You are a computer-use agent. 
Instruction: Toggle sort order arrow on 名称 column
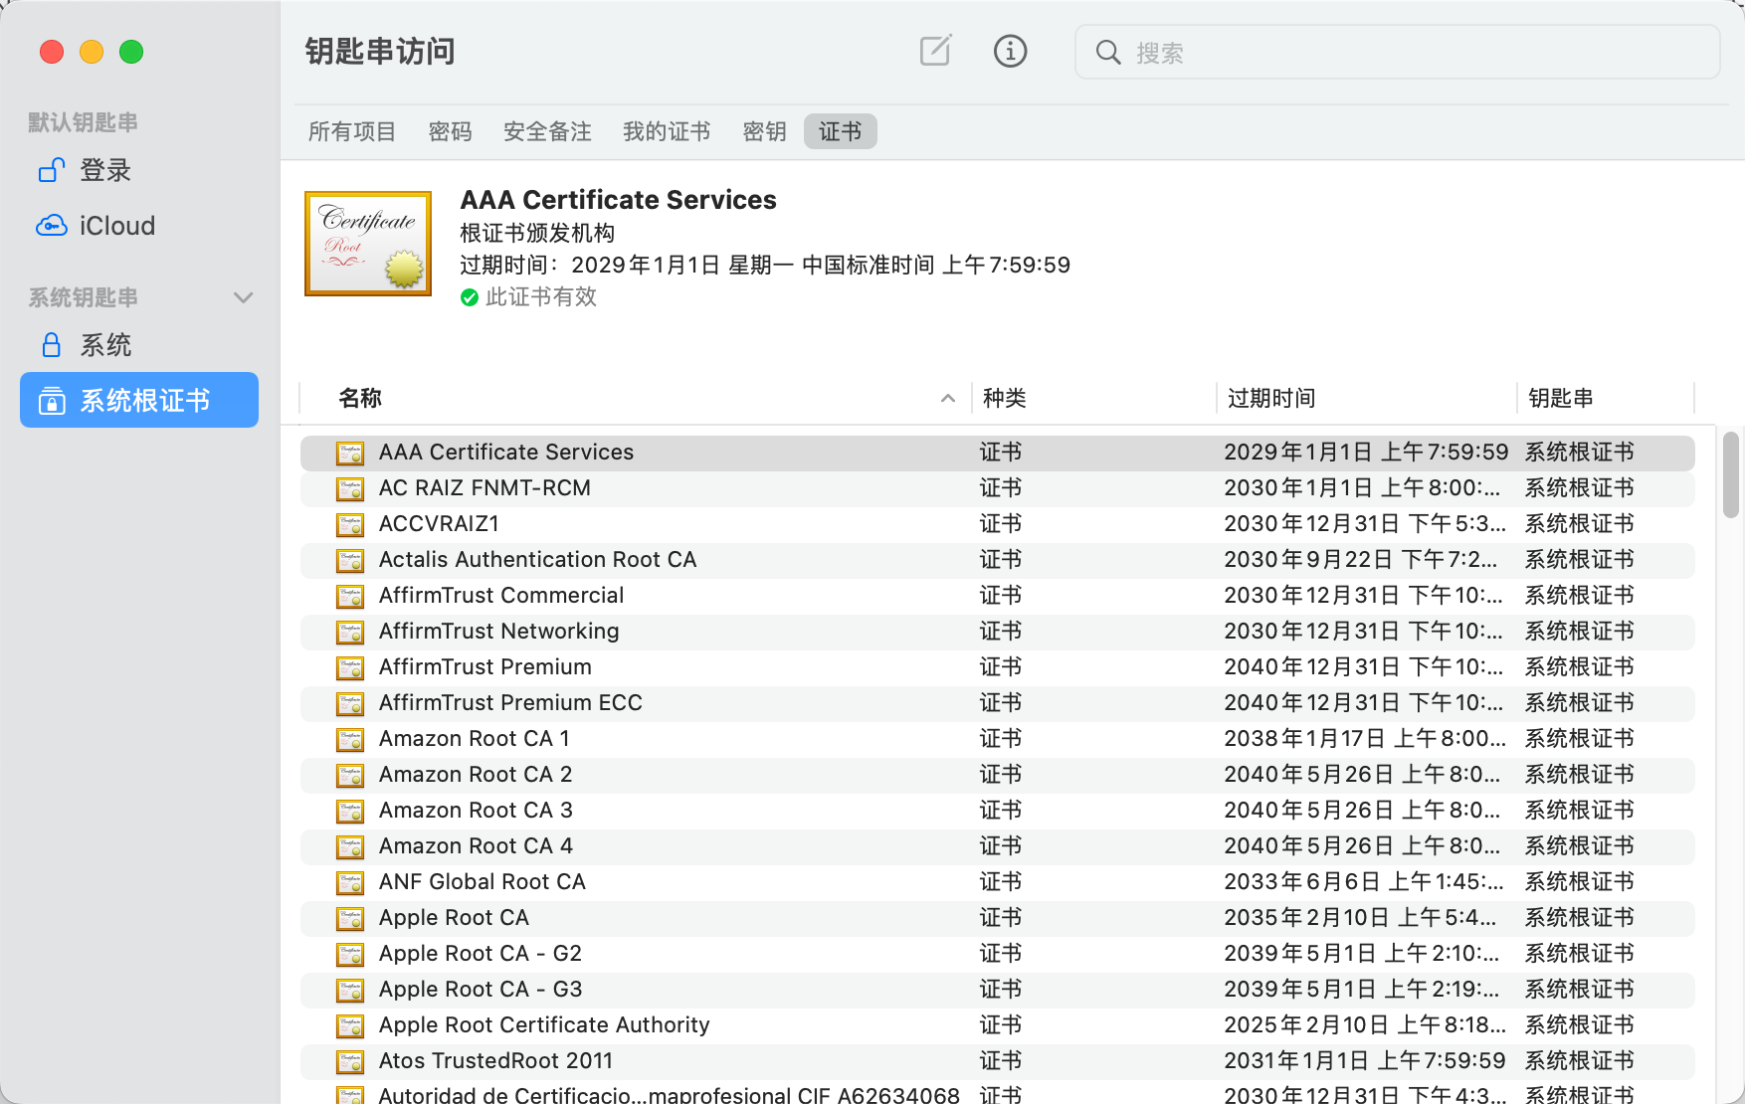click(948, 398)
